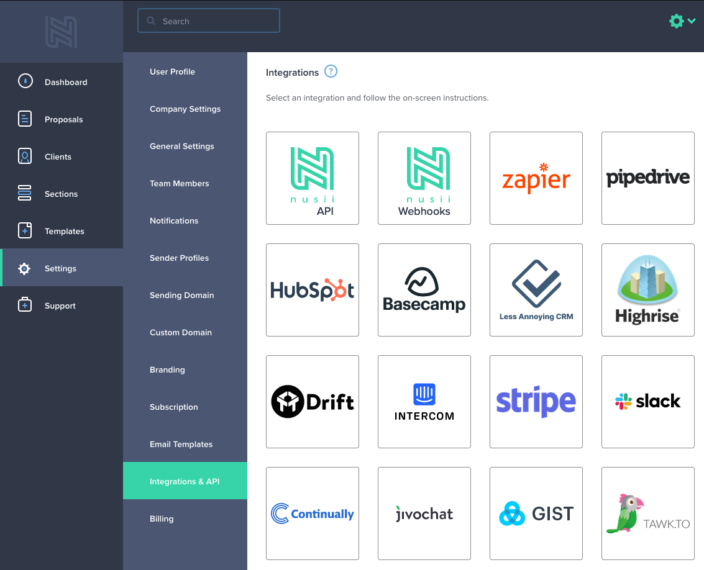
Task: Choose the Zapier integration
Action: tap(536, 178)
